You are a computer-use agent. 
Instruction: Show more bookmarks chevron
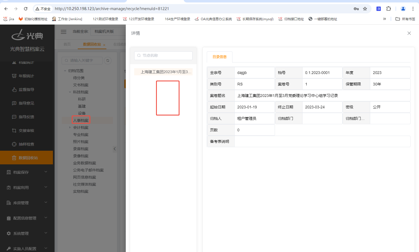(385, 19)
